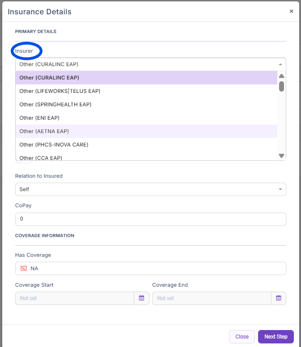Focus the CoPay input field
Image resolution: width=301 pixels, height=347 pixels.
coord(150,219)
